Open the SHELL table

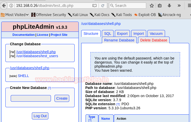[23, 76]
